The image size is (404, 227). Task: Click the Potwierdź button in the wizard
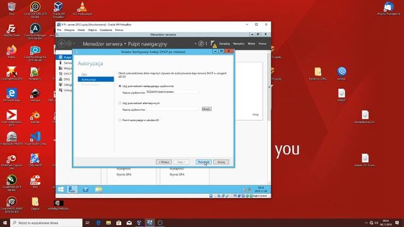203,162
